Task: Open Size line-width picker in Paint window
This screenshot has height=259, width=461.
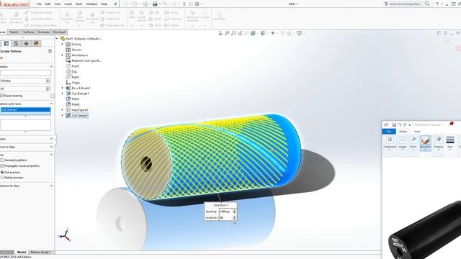Action: click(450, 143)
